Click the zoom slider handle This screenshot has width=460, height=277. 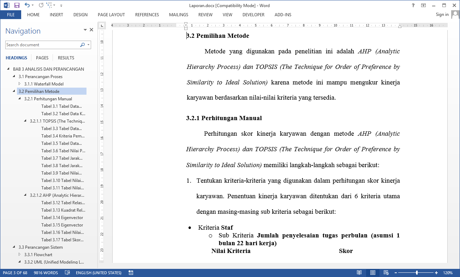(x=417, y=273)
